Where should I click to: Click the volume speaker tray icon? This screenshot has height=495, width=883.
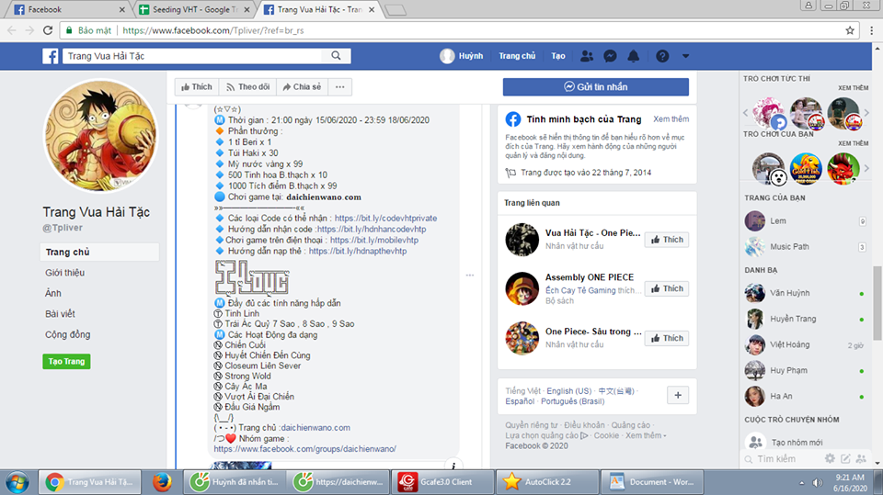point(818,483)
